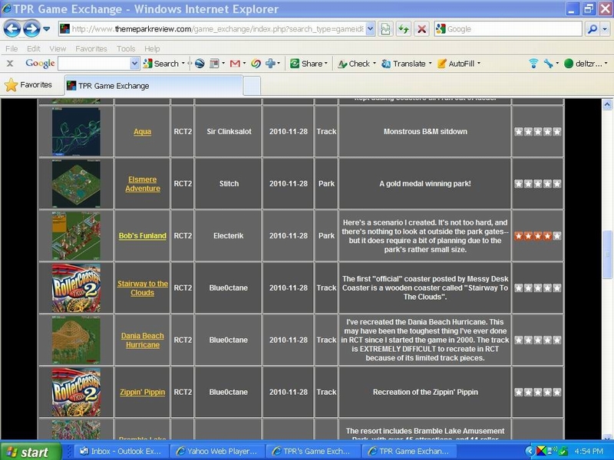Click the Zippin' Pippin RCT2 thumbnail
The width and height of the screenshot is (614, 460).
point(76,392)
